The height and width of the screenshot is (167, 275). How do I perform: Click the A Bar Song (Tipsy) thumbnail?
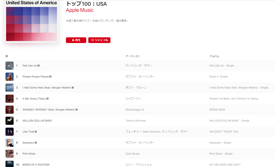(x=9, y=99)
